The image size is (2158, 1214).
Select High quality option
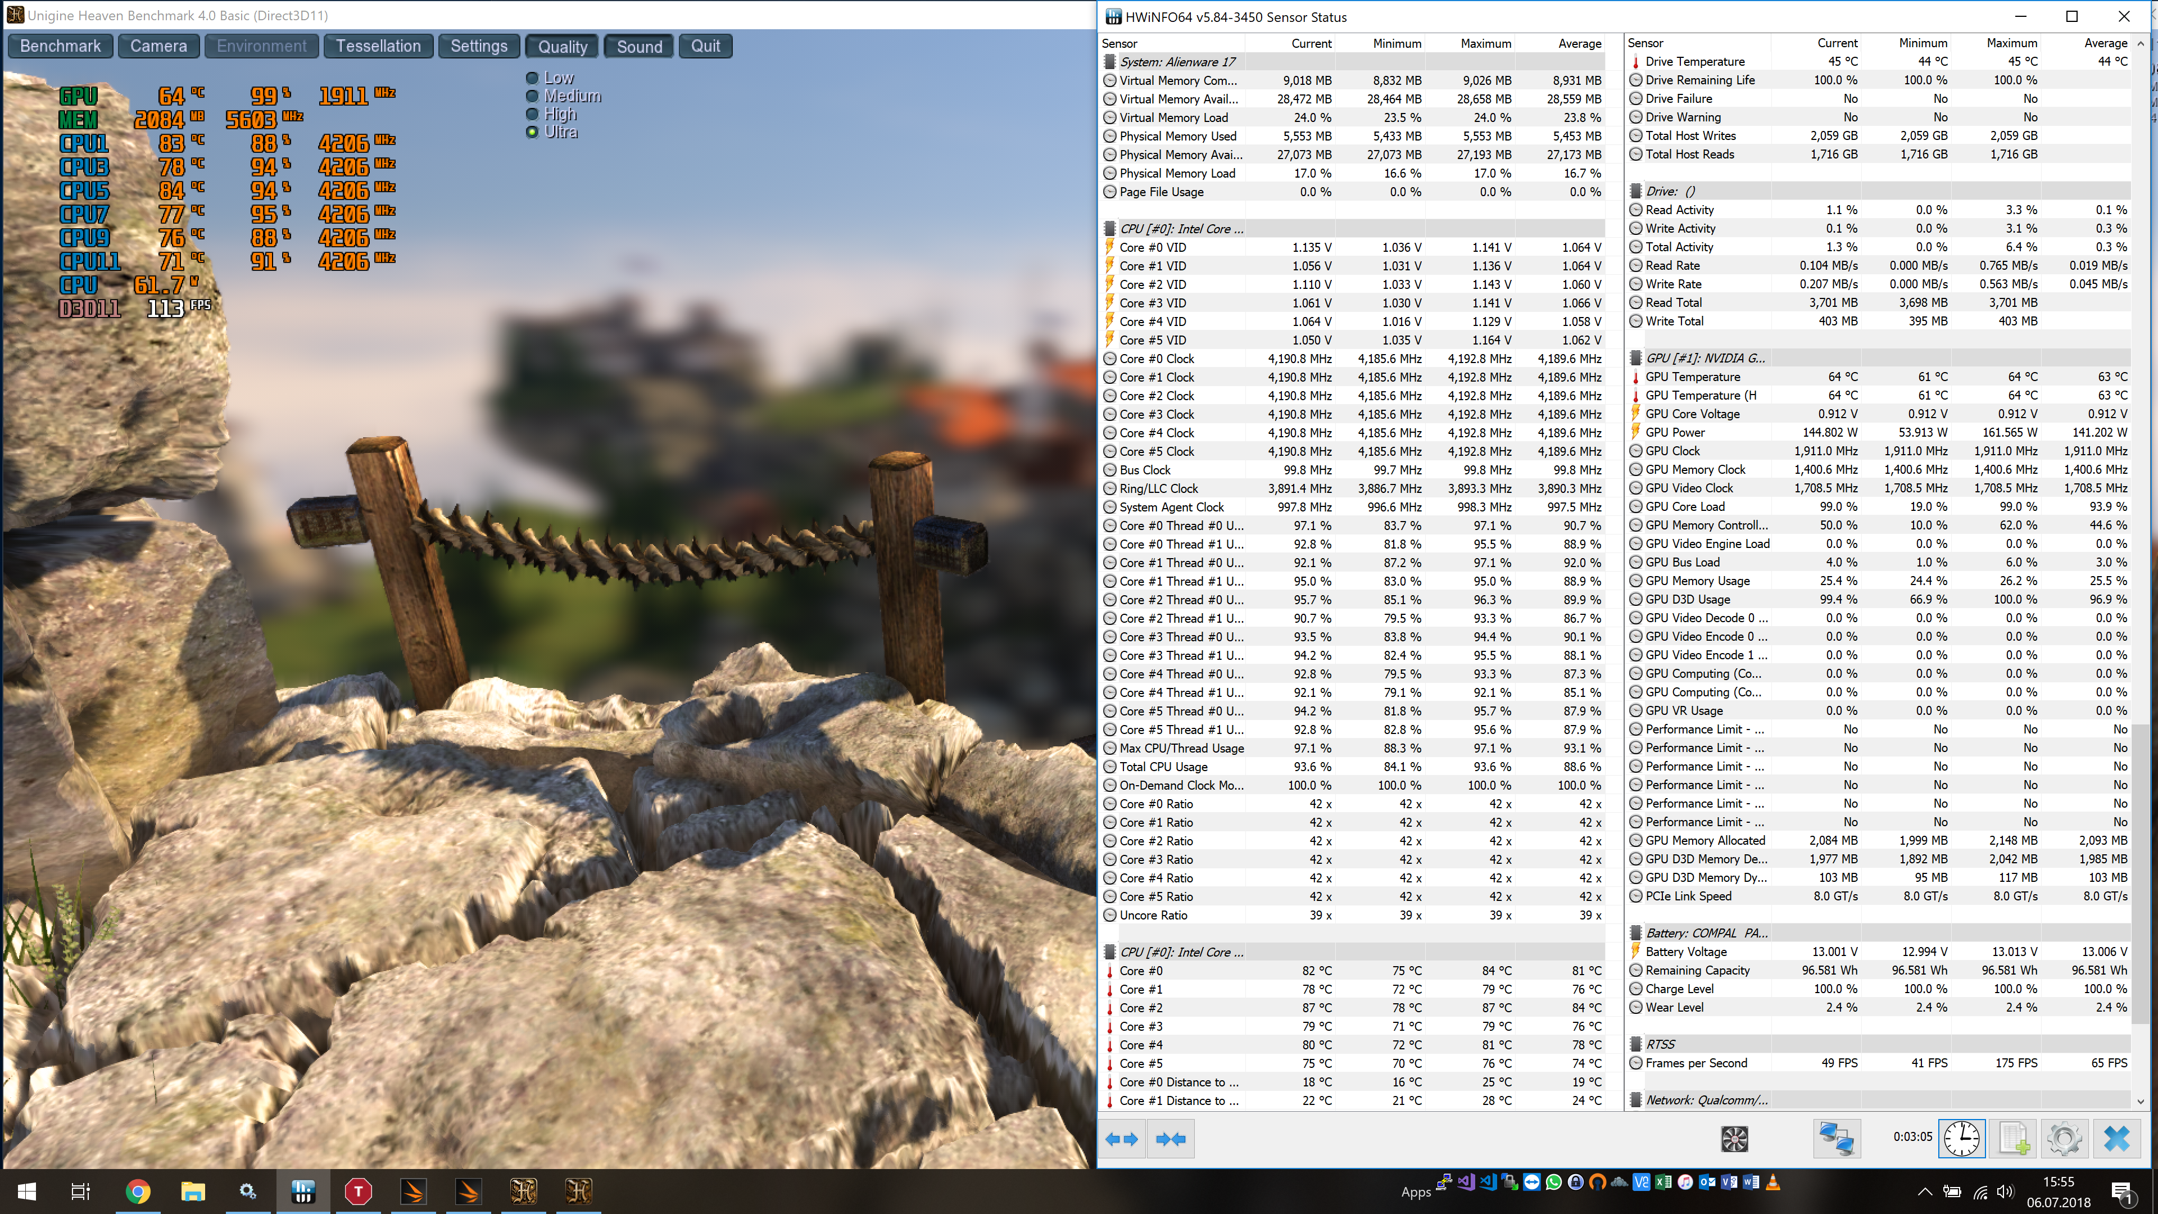[551, 114]
